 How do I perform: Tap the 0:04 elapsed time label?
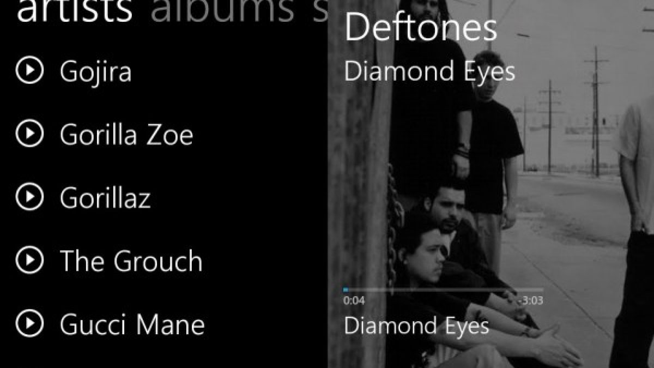point(354,301)
